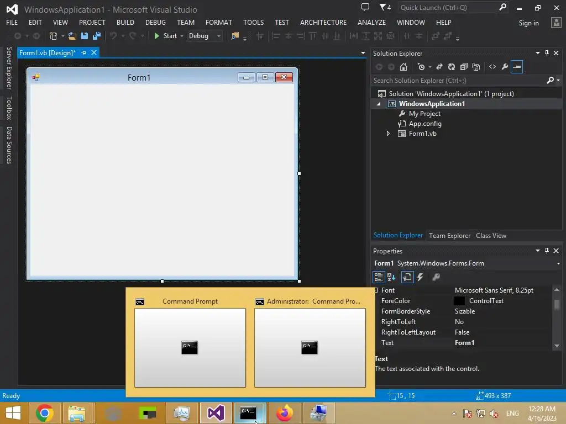
Task: Show the Properties page button
Action: click(x=407, y=277)
